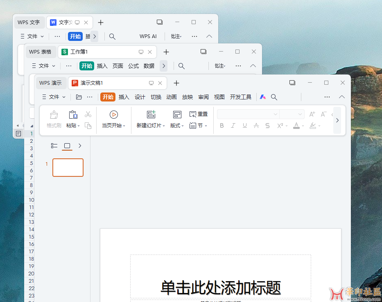Expand hidden tools via right toolbar chevron
382x302 pixels.
(x=337, y=120)
